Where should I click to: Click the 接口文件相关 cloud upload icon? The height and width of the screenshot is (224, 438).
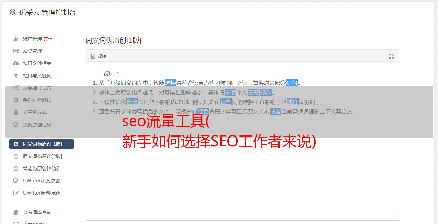click(x=16, y=63)
